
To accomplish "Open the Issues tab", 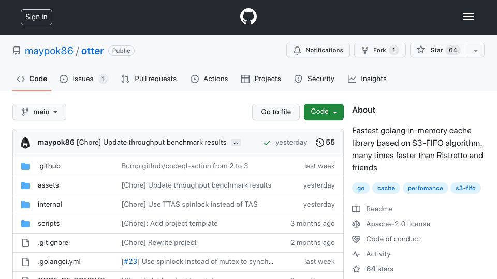I will pyautogui.click(x=84, y=79).
